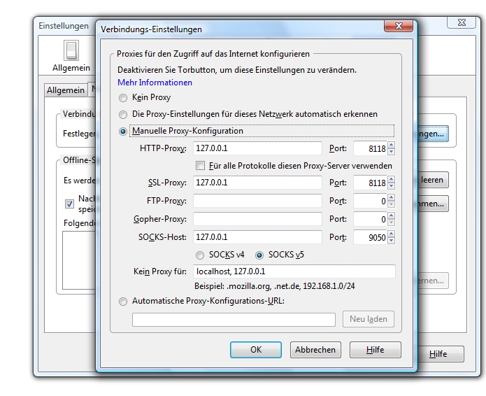Screen dimensions: 486x396
Task: Click into the HTTP-Proxy address field
Action: tap(257, 148)
